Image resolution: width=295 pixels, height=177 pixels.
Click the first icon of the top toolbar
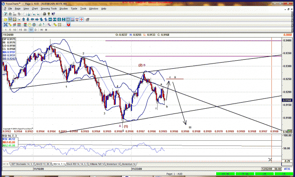point(6,14)
